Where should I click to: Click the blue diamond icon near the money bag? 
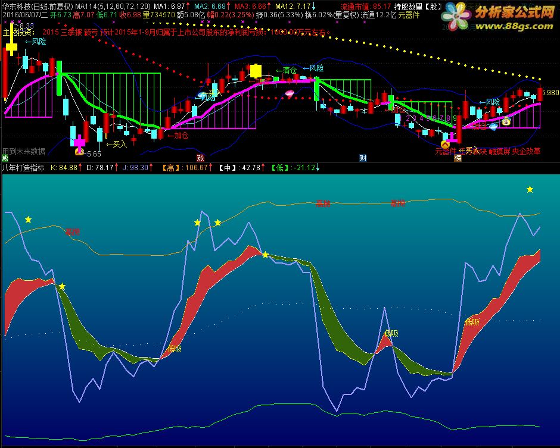tap(493, 126)
